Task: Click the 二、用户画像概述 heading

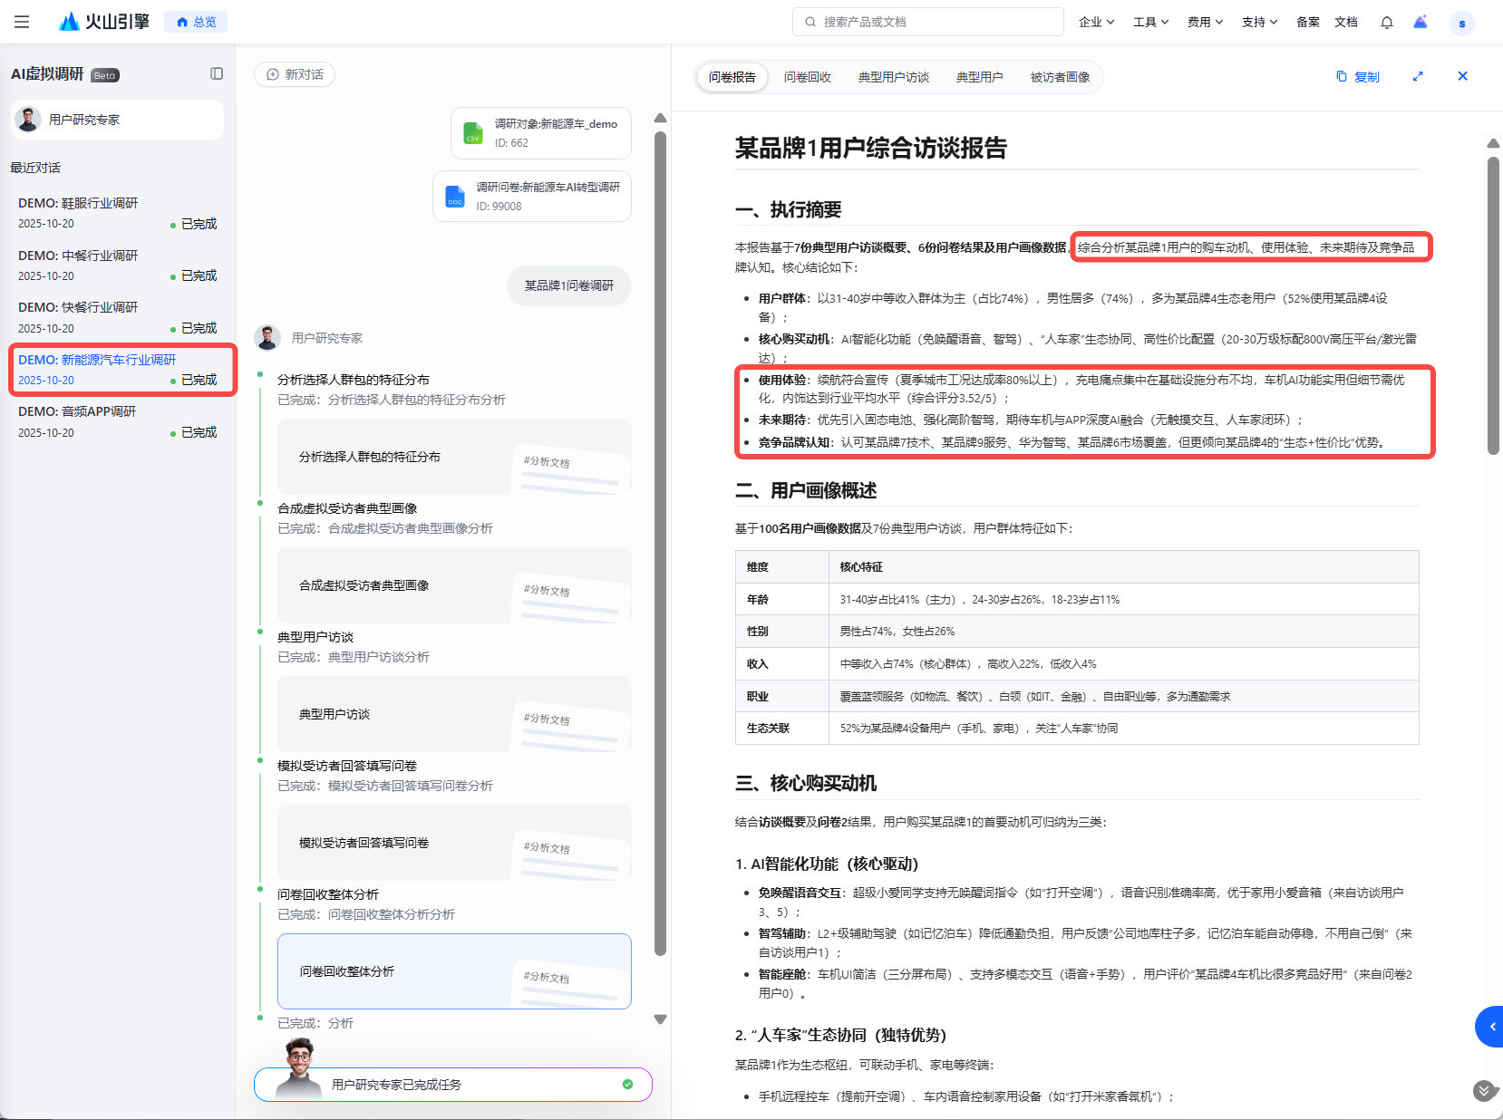Action: click(x=806, y=490)
